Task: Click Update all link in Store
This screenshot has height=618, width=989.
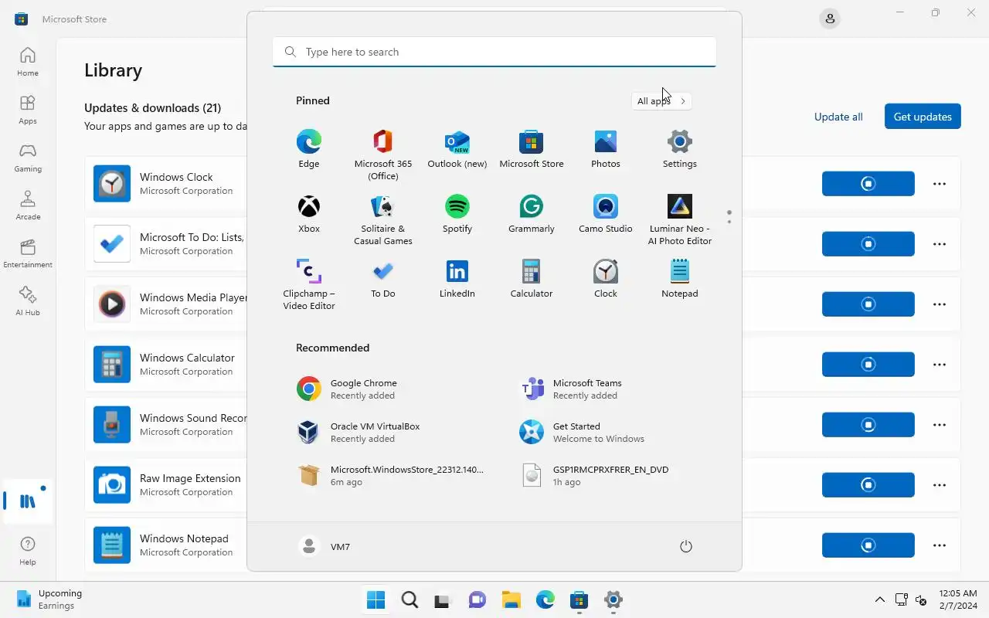Action: [838, 117]
